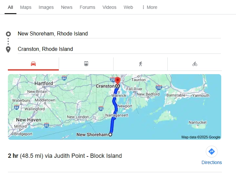Switch to the Videos tab
Viewport: 236px width, 187px height.
click(109, 7)
